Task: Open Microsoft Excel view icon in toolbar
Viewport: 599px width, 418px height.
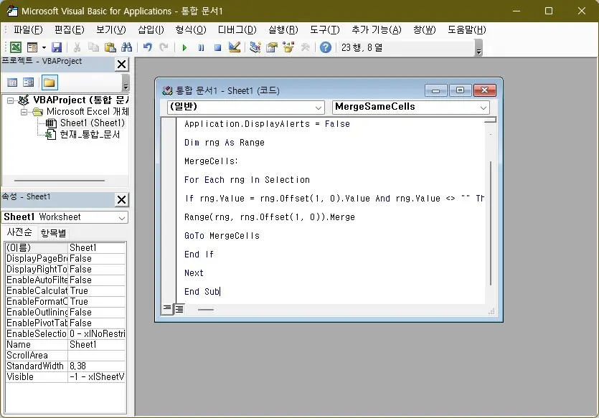Action: (16, 47)
